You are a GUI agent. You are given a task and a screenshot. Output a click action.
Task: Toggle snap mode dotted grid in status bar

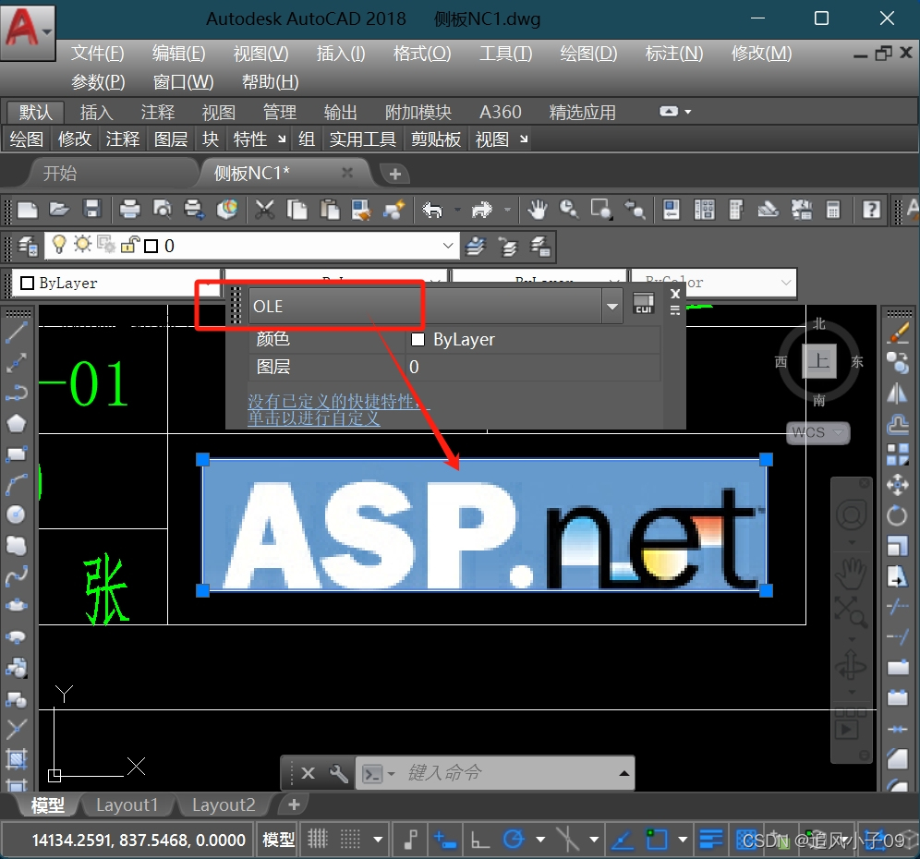tap(350, 840)
